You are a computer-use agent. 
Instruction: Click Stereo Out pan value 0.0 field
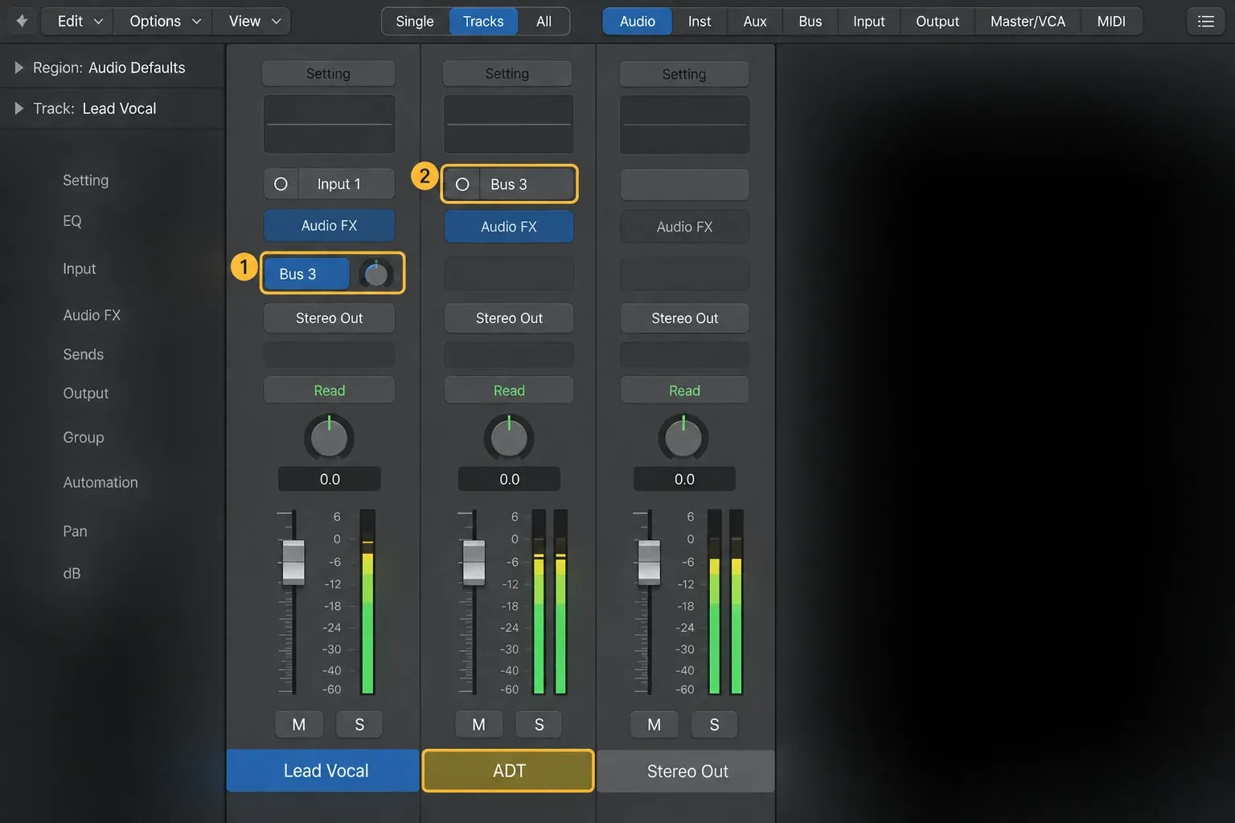[x=684, y=479]
